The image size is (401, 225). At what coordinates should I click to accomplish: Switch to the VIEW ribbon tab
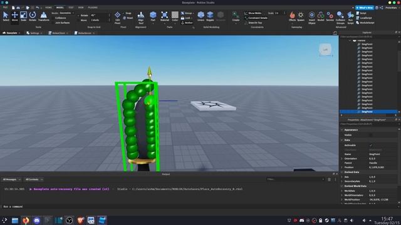pyautogui.click(x=81, y=7)
